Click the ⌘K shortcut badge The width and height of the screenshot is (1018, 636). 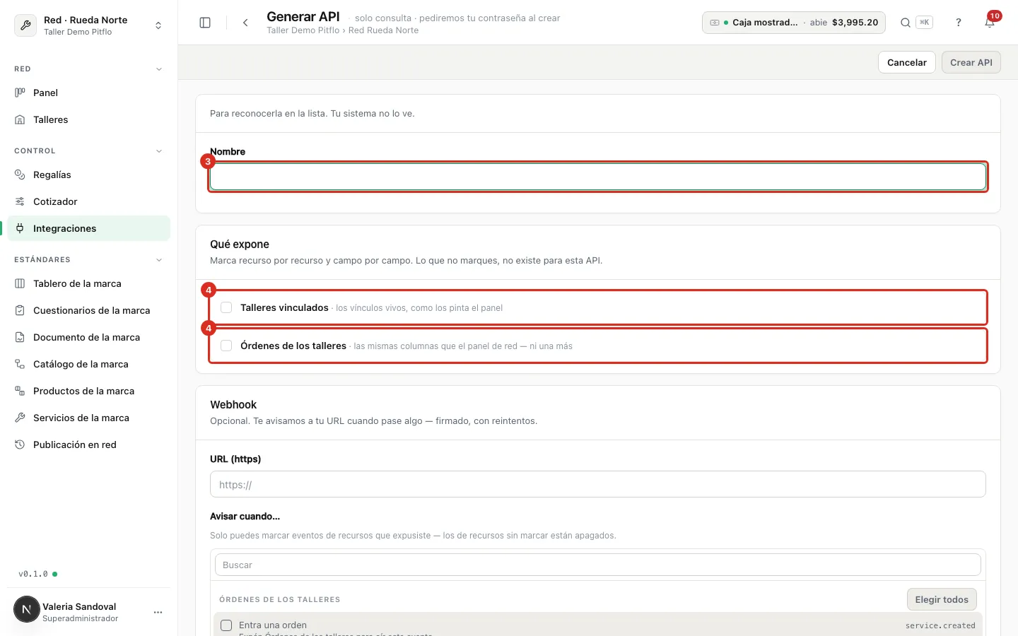(924, 23)
